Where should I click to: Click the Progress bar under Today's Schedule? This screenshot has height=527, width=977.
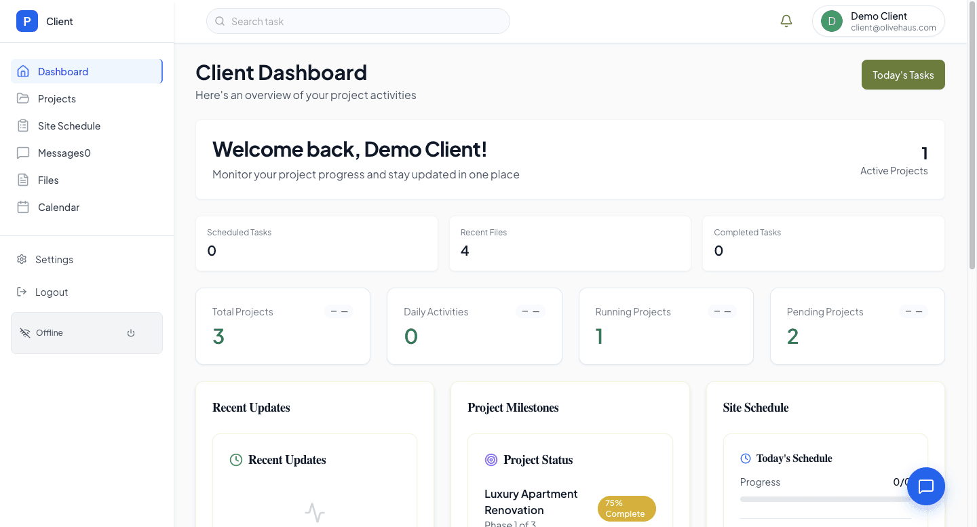click(826, 500)
